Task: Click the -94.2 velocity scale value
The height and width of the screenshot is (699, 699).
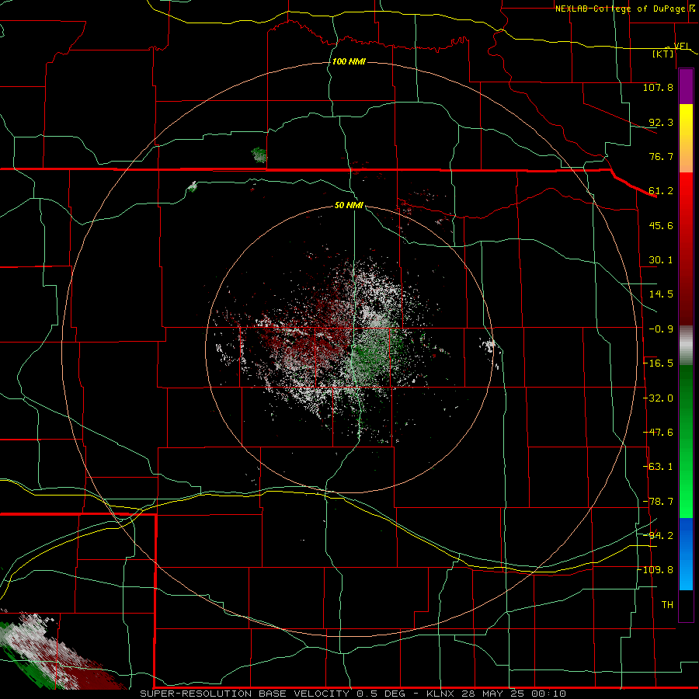Action: (659, 535)
